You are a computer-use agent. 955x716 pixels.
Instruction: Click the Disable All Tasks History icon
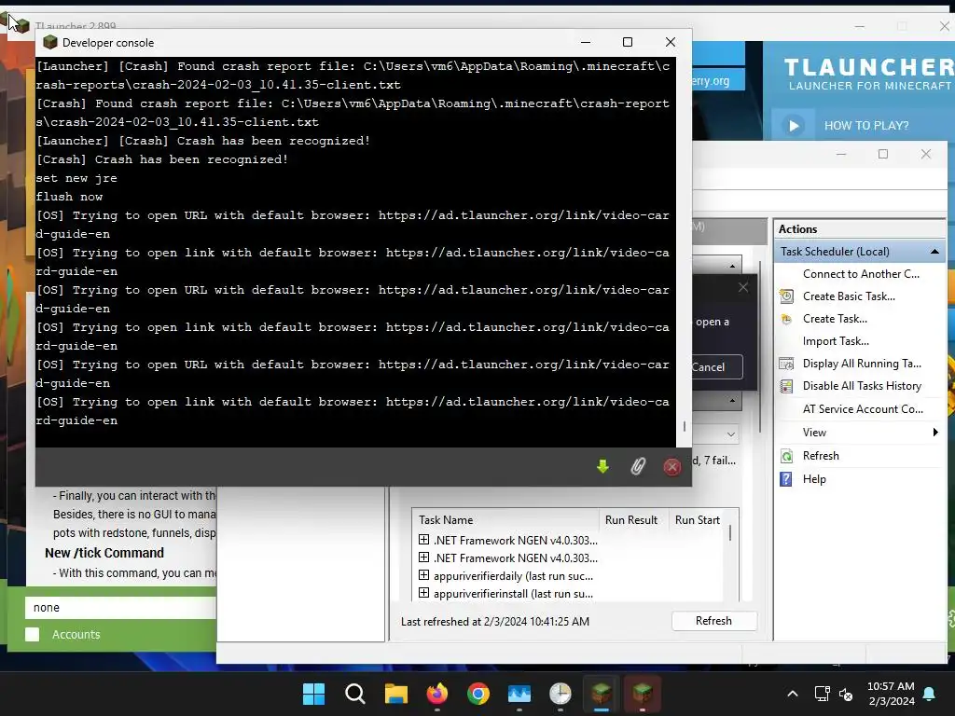[x=786, y=386]
